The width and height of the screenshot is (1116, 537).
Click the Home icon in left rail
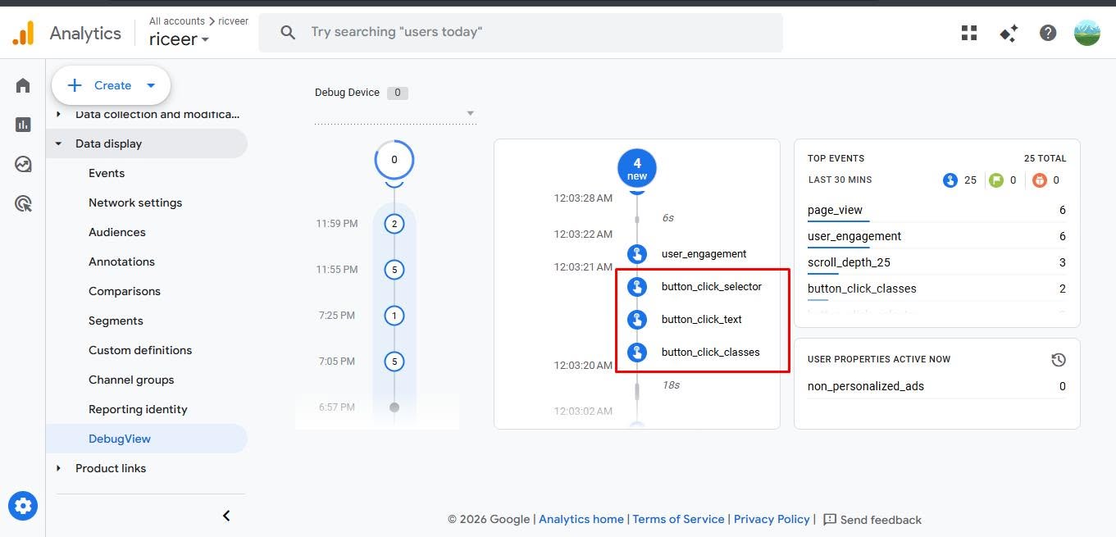23,85
